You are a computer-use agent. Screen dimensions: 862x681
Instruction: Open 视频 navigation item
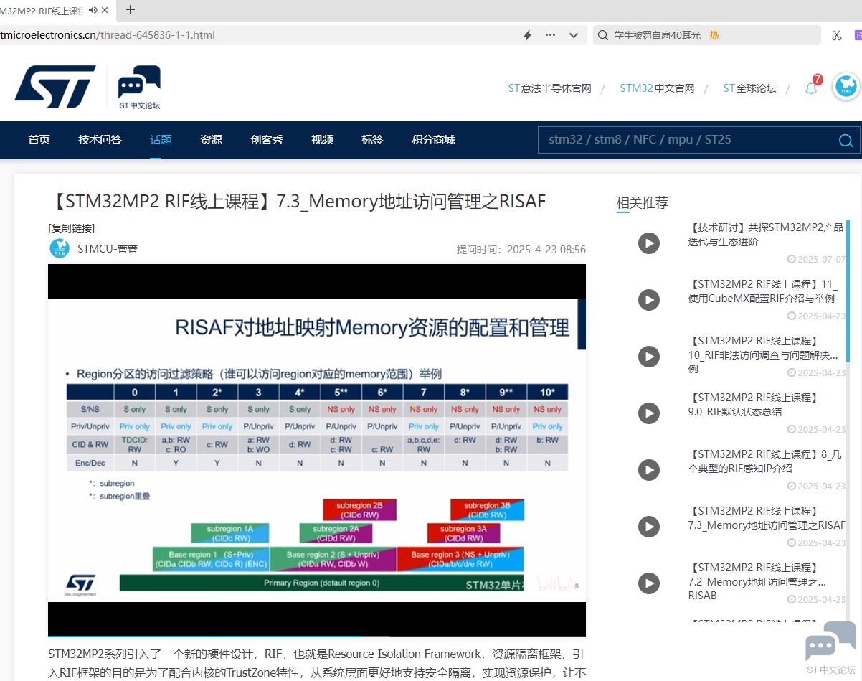322,140
